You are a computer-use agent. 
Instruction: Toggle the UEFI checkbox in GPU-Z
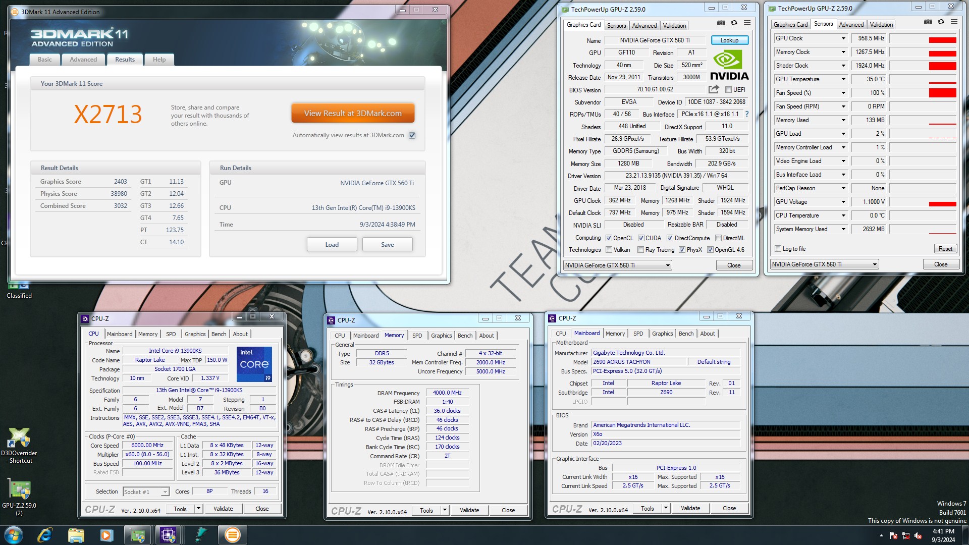click(728, 90)
